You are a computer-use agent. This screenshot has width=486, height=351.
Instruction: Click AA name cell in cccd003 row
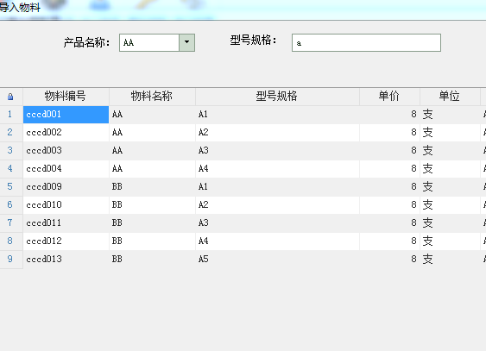pyautogui.click(x=152, y=151)
